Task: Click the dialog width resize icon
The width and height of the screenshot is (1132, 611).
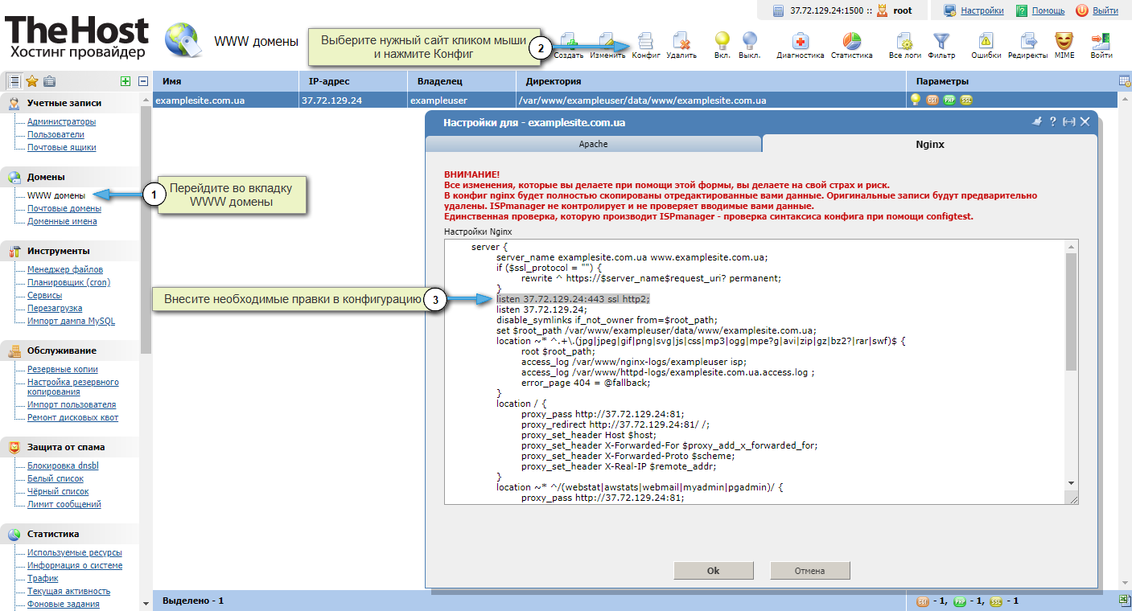Action: (x=1069, y=122)
